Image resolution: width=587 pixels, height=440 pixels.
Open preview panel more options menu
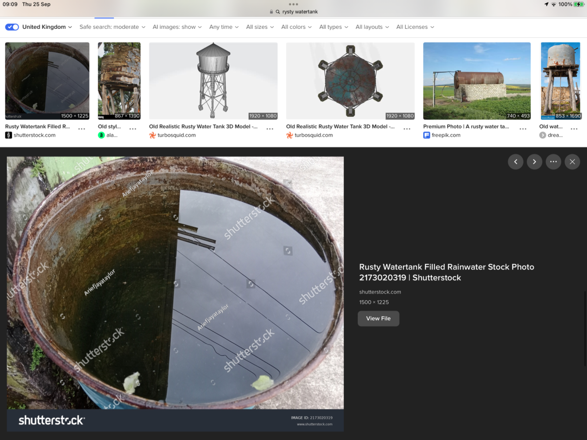(x=553, y=162)
